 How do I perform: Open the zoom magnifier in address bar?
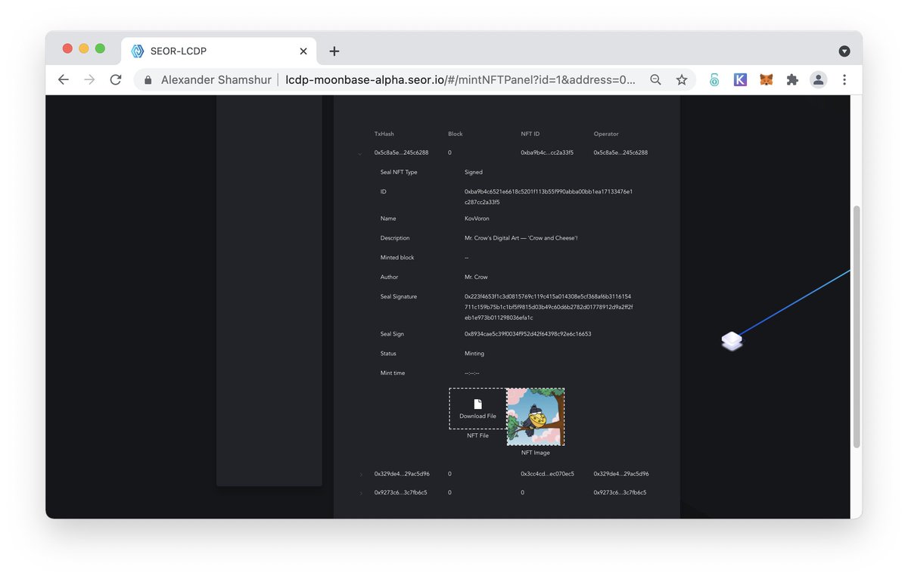tap(656, 79)
